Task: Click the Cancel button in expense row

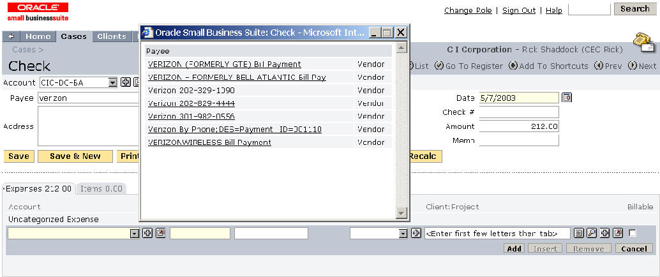Action: (634, 249)
